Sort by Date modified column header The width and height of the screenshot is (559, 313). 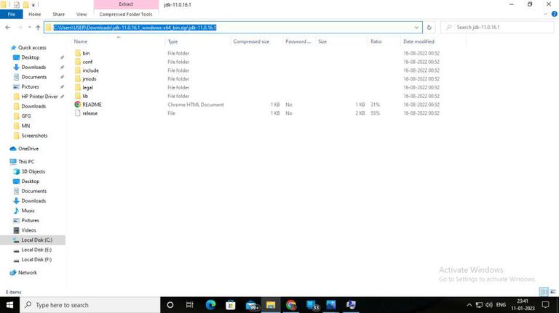[x=419, y=41]
